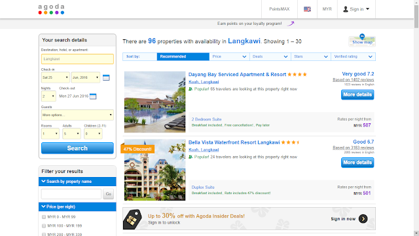This screenshot has height=236, width=419.
Task: Open the check-out calendar icon
Action: pyautogui.click(x=93, y=96)
